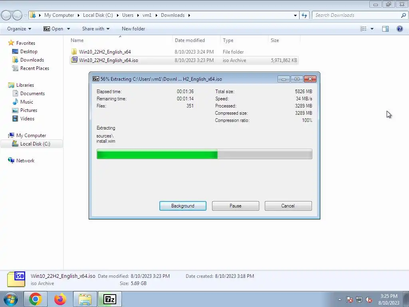Switch to Windows Explorer taskbar button
Viewport: 409px width, 307px height.
coord(85,299)
